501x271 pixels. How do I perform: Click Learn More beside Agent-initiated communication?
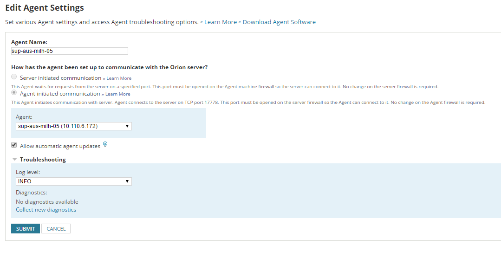coord(117,94)
